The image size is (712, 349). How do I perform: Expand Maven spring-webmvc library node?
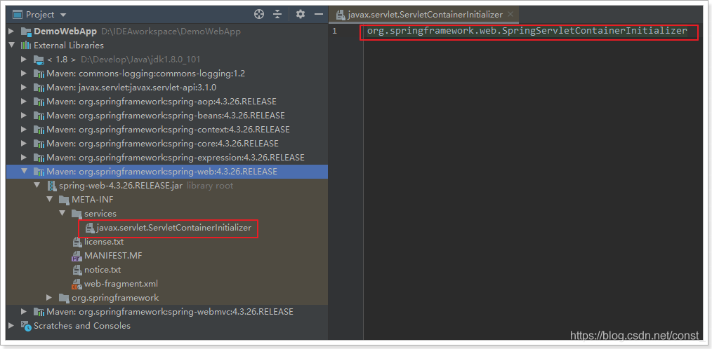(x=24, y=312)
